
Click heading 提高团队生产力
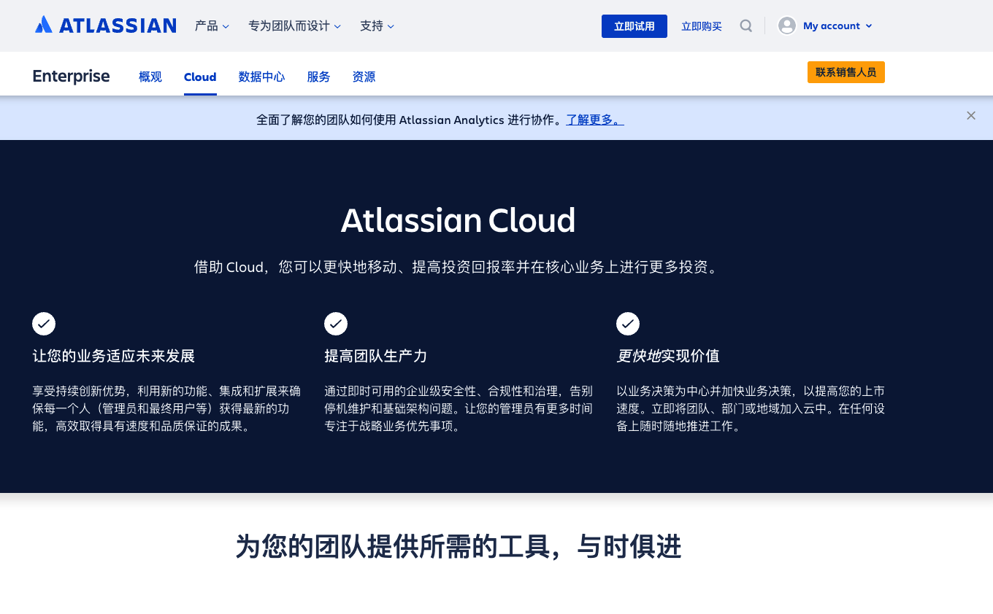pyautogui.click(x=376, y=356)
